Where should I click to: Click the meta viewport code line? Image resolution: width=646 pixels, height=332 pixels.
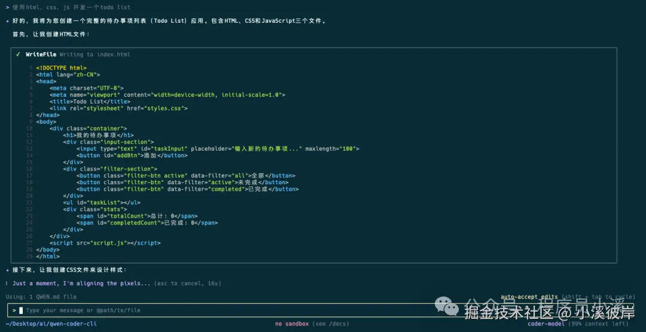point(167,95)
